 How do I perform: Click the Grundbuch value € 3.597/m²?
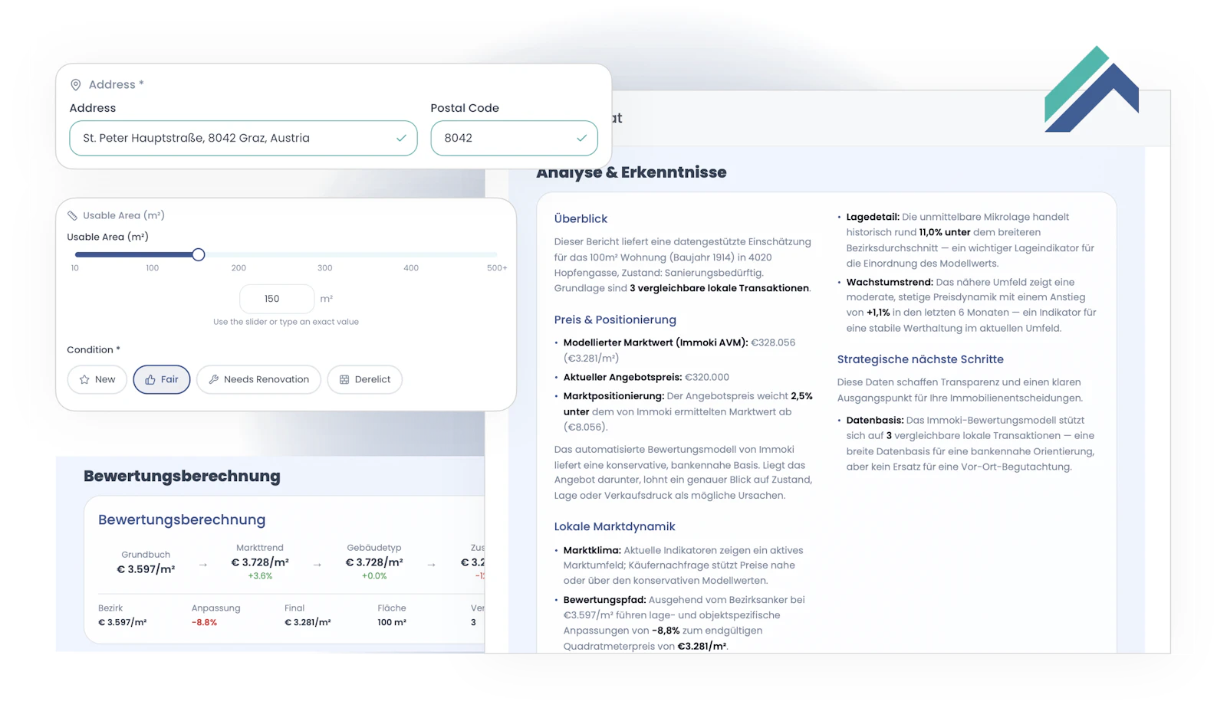[146, 569]
